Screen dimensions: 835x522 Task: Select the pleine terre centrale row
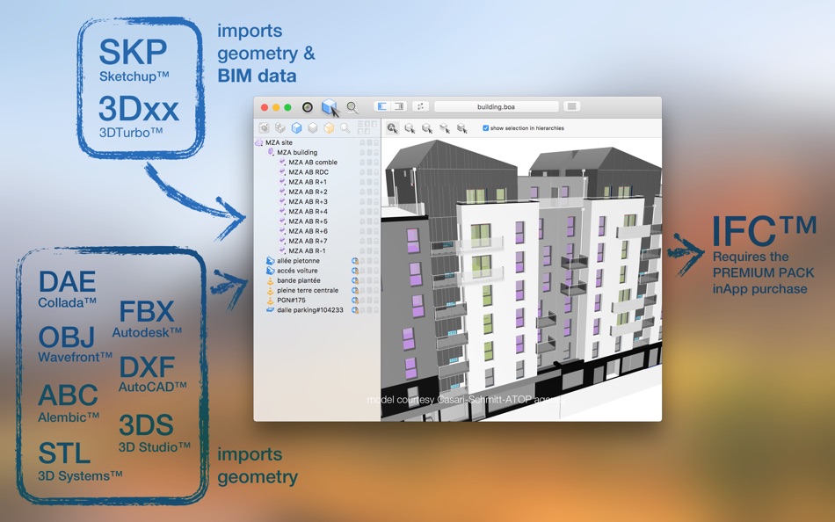[316, 290]
